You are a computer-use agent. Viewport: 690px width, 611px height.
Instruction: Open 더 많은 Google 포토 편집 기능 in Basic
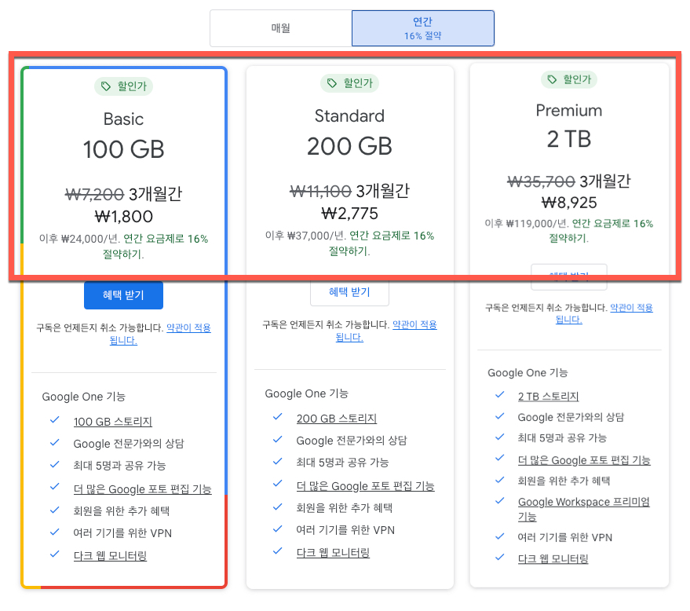point(143,488)
